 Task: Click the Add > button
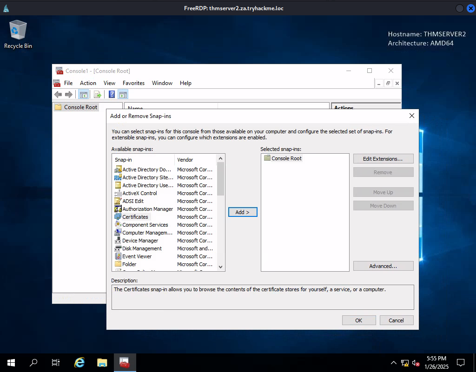[x=243, y=212]
